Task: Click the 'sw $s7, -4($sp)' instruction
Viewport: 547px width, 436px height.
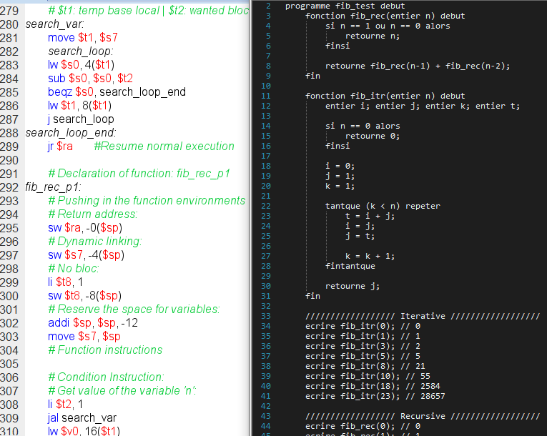Action: pyautogui.click(x=86, y=255)
